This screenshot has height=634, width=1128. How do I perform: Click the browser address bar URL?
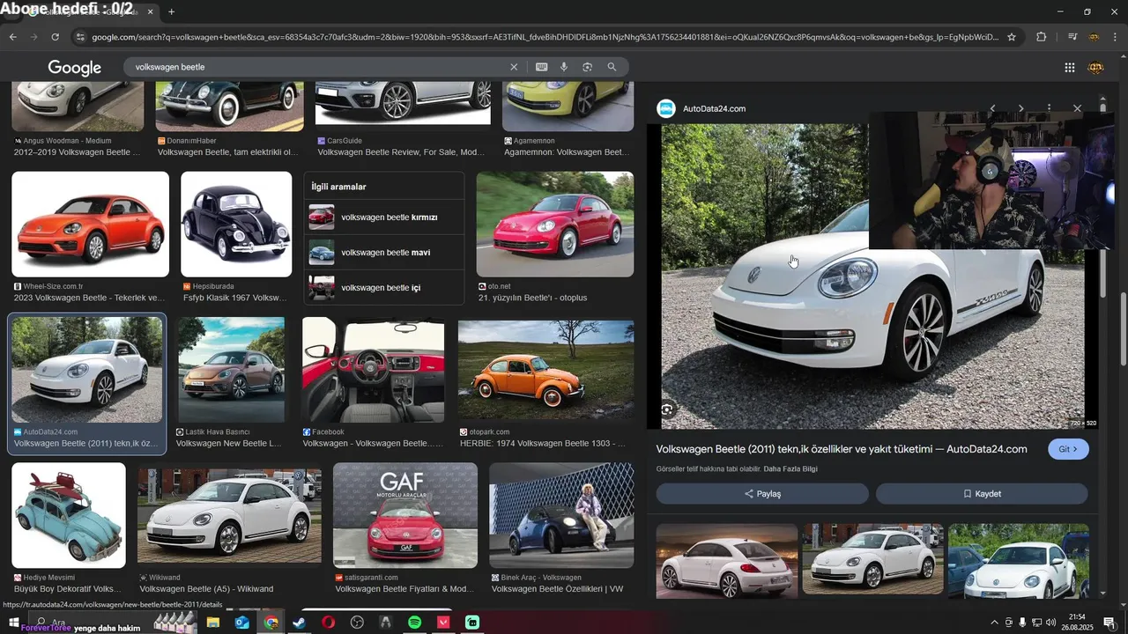(545, 37)
